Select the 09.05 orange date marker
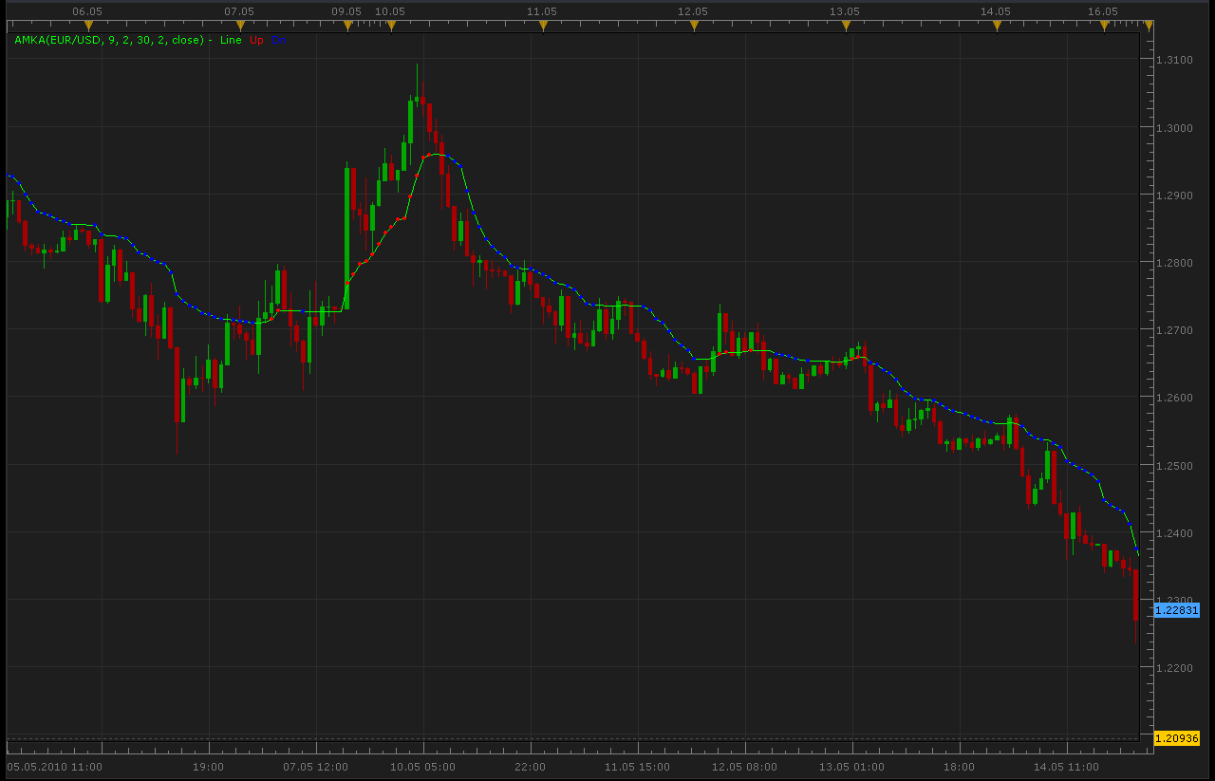This screenshot has height=781, width=1215. 347,26
